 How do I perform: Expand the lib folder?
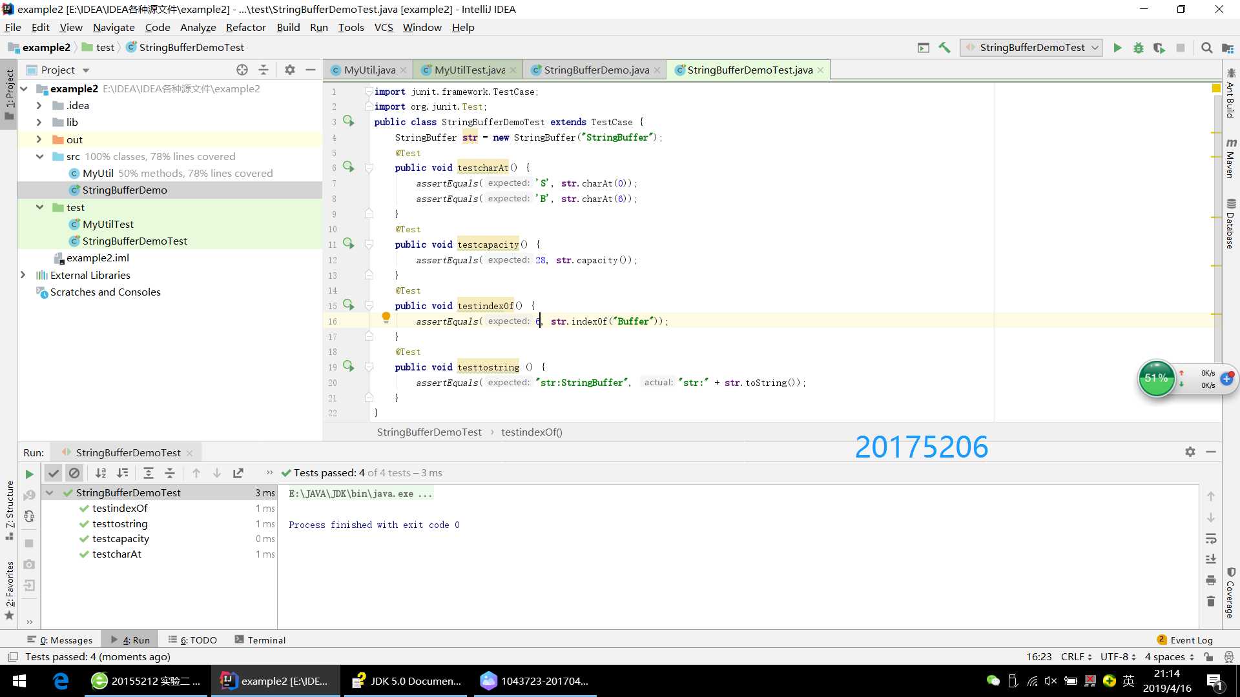(39, 122)
